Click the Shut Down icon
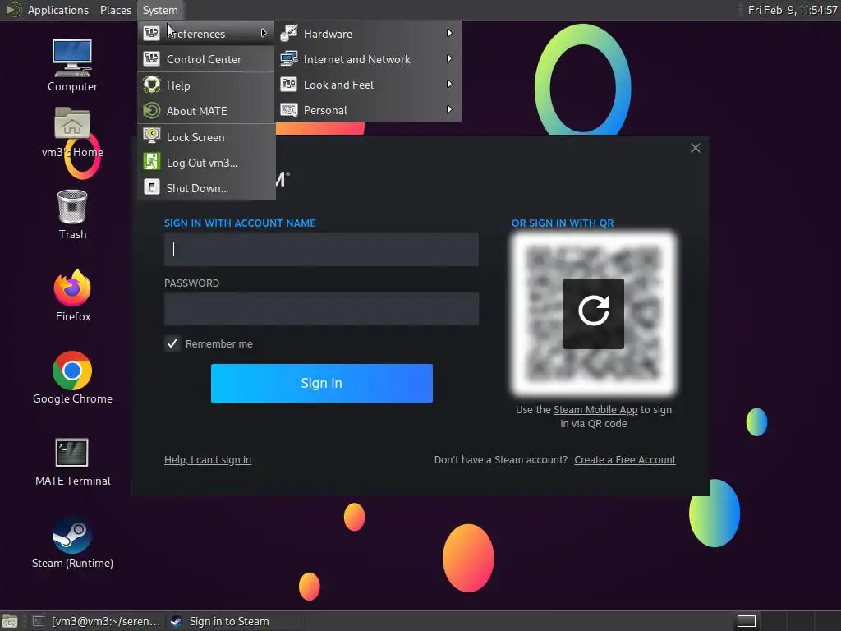841x631 pixels. coord(152,188)
